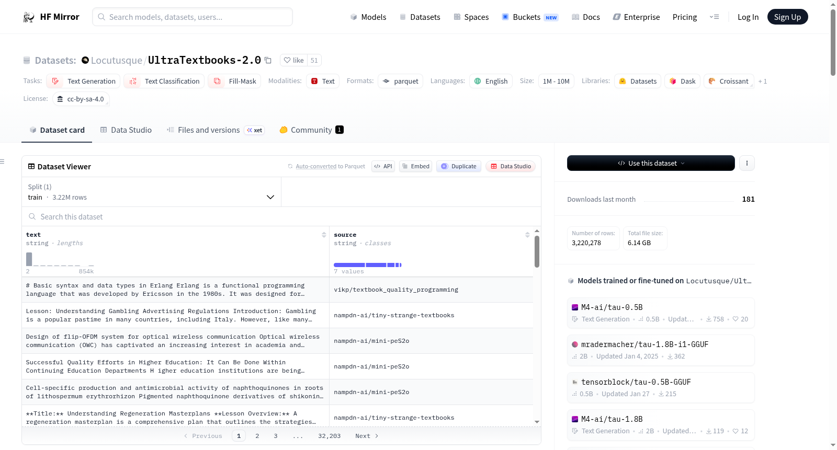Click the M4-ai/tau-0.5B model avatar
Image resolution: width=837 pixels, height=450 pixels.
pos(575,307)
